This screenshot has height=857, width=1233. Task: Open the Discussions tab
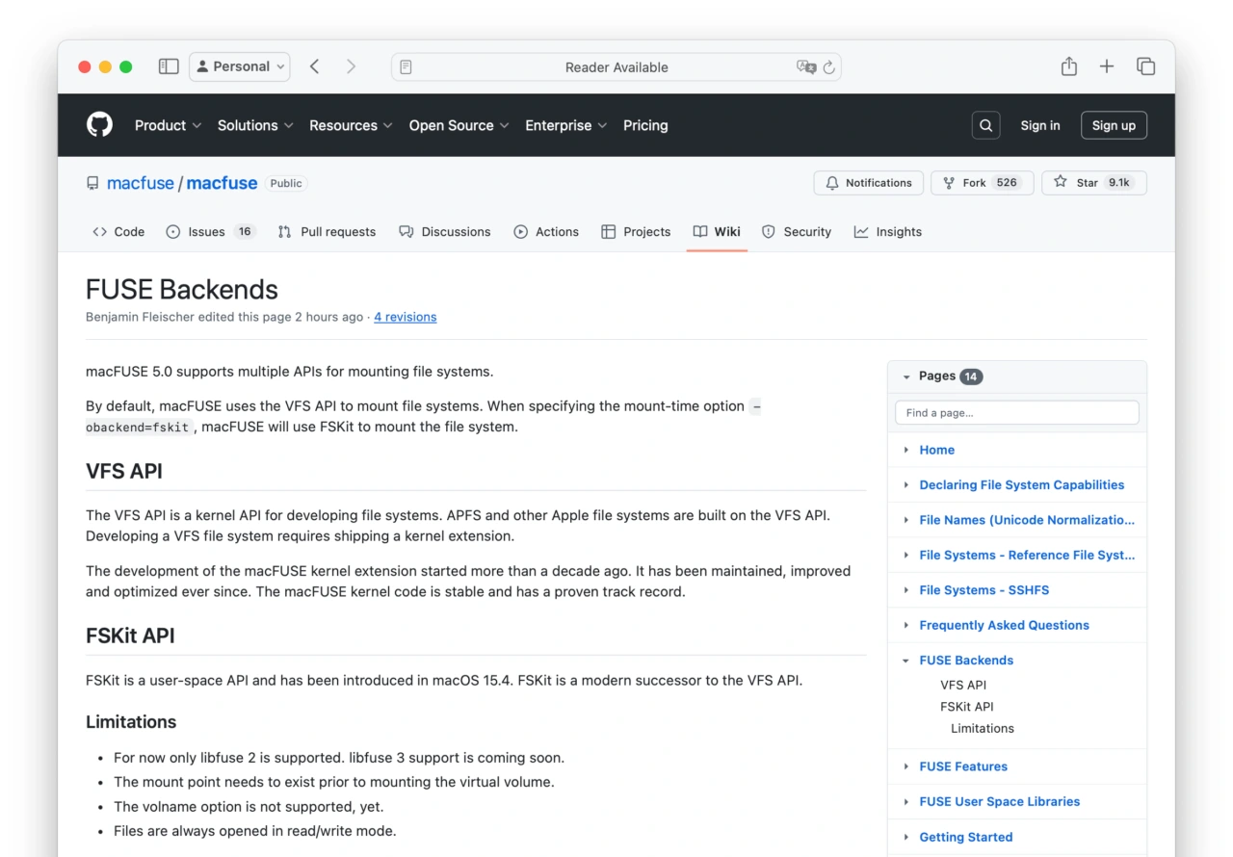tap(445, 232)
